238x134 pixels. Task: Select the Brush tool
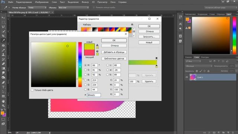tap(3, 50)
